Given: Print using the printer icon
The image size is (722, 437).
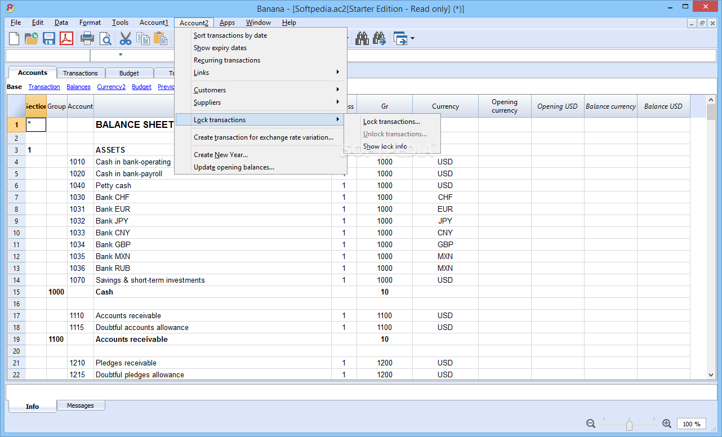Looking at the screenshot, I should [87, 38].
